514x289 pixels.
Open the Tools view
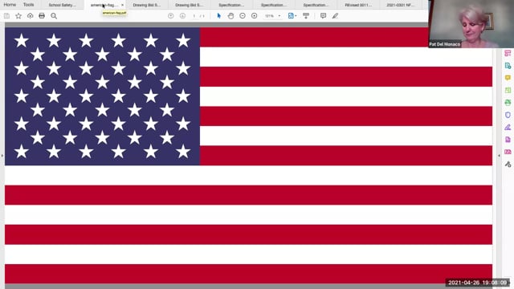29,5
